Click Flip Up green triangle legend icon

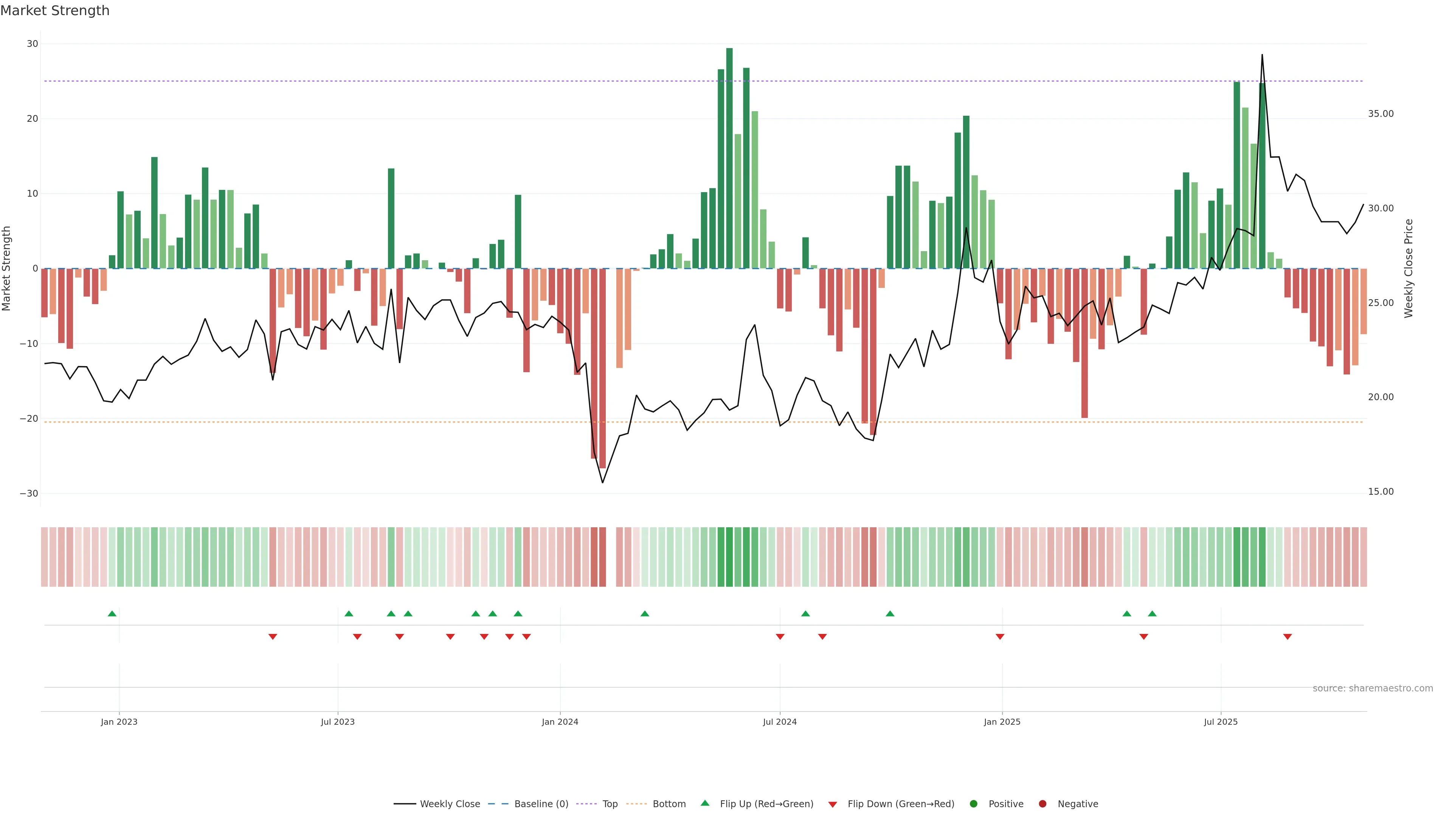(704, 803)
